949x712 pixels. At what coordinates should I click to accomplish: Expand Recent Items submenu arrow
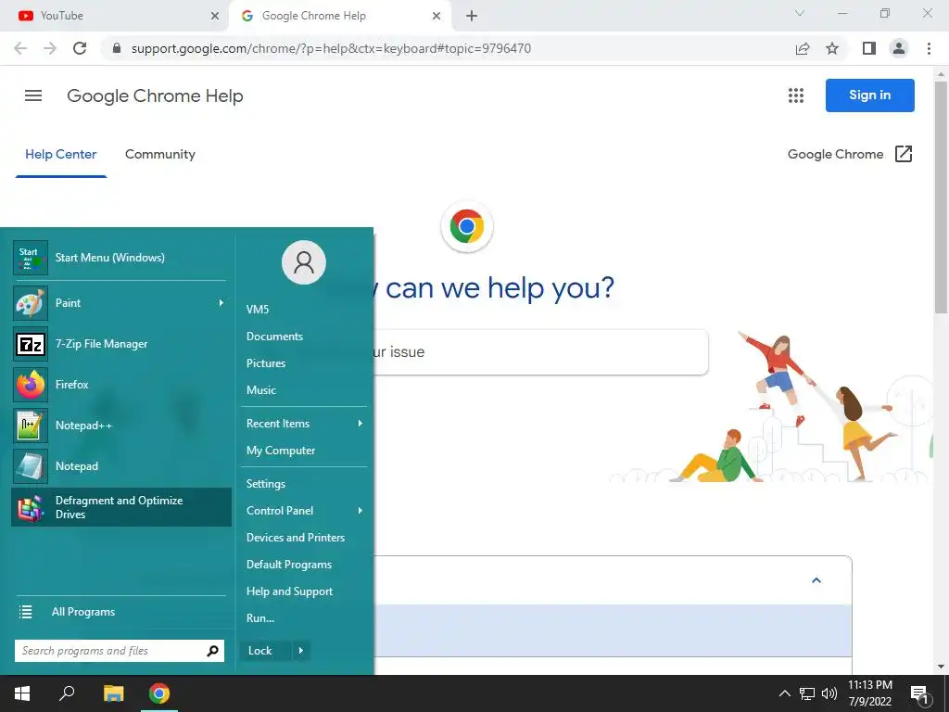(x=361, y=423)
